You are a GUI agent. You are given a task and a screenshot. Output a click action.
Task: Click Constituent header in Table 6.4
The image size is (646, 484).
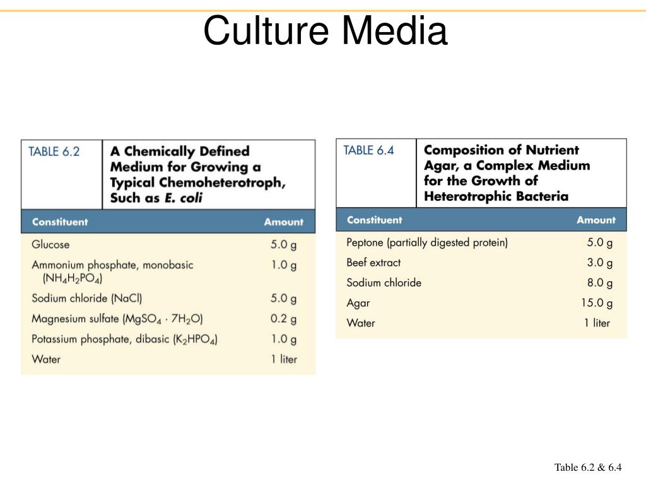click(375, 220)
